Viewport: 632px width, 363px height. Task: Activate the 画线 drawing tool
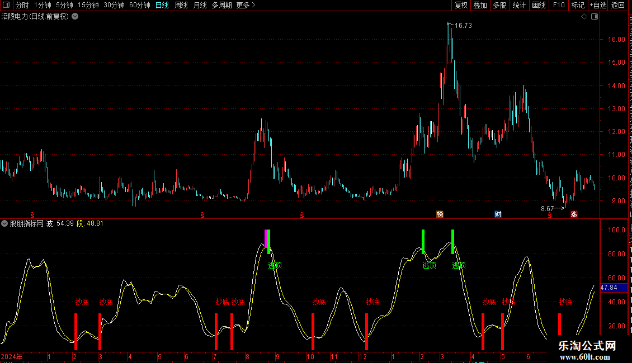click(x=539, y=5)
